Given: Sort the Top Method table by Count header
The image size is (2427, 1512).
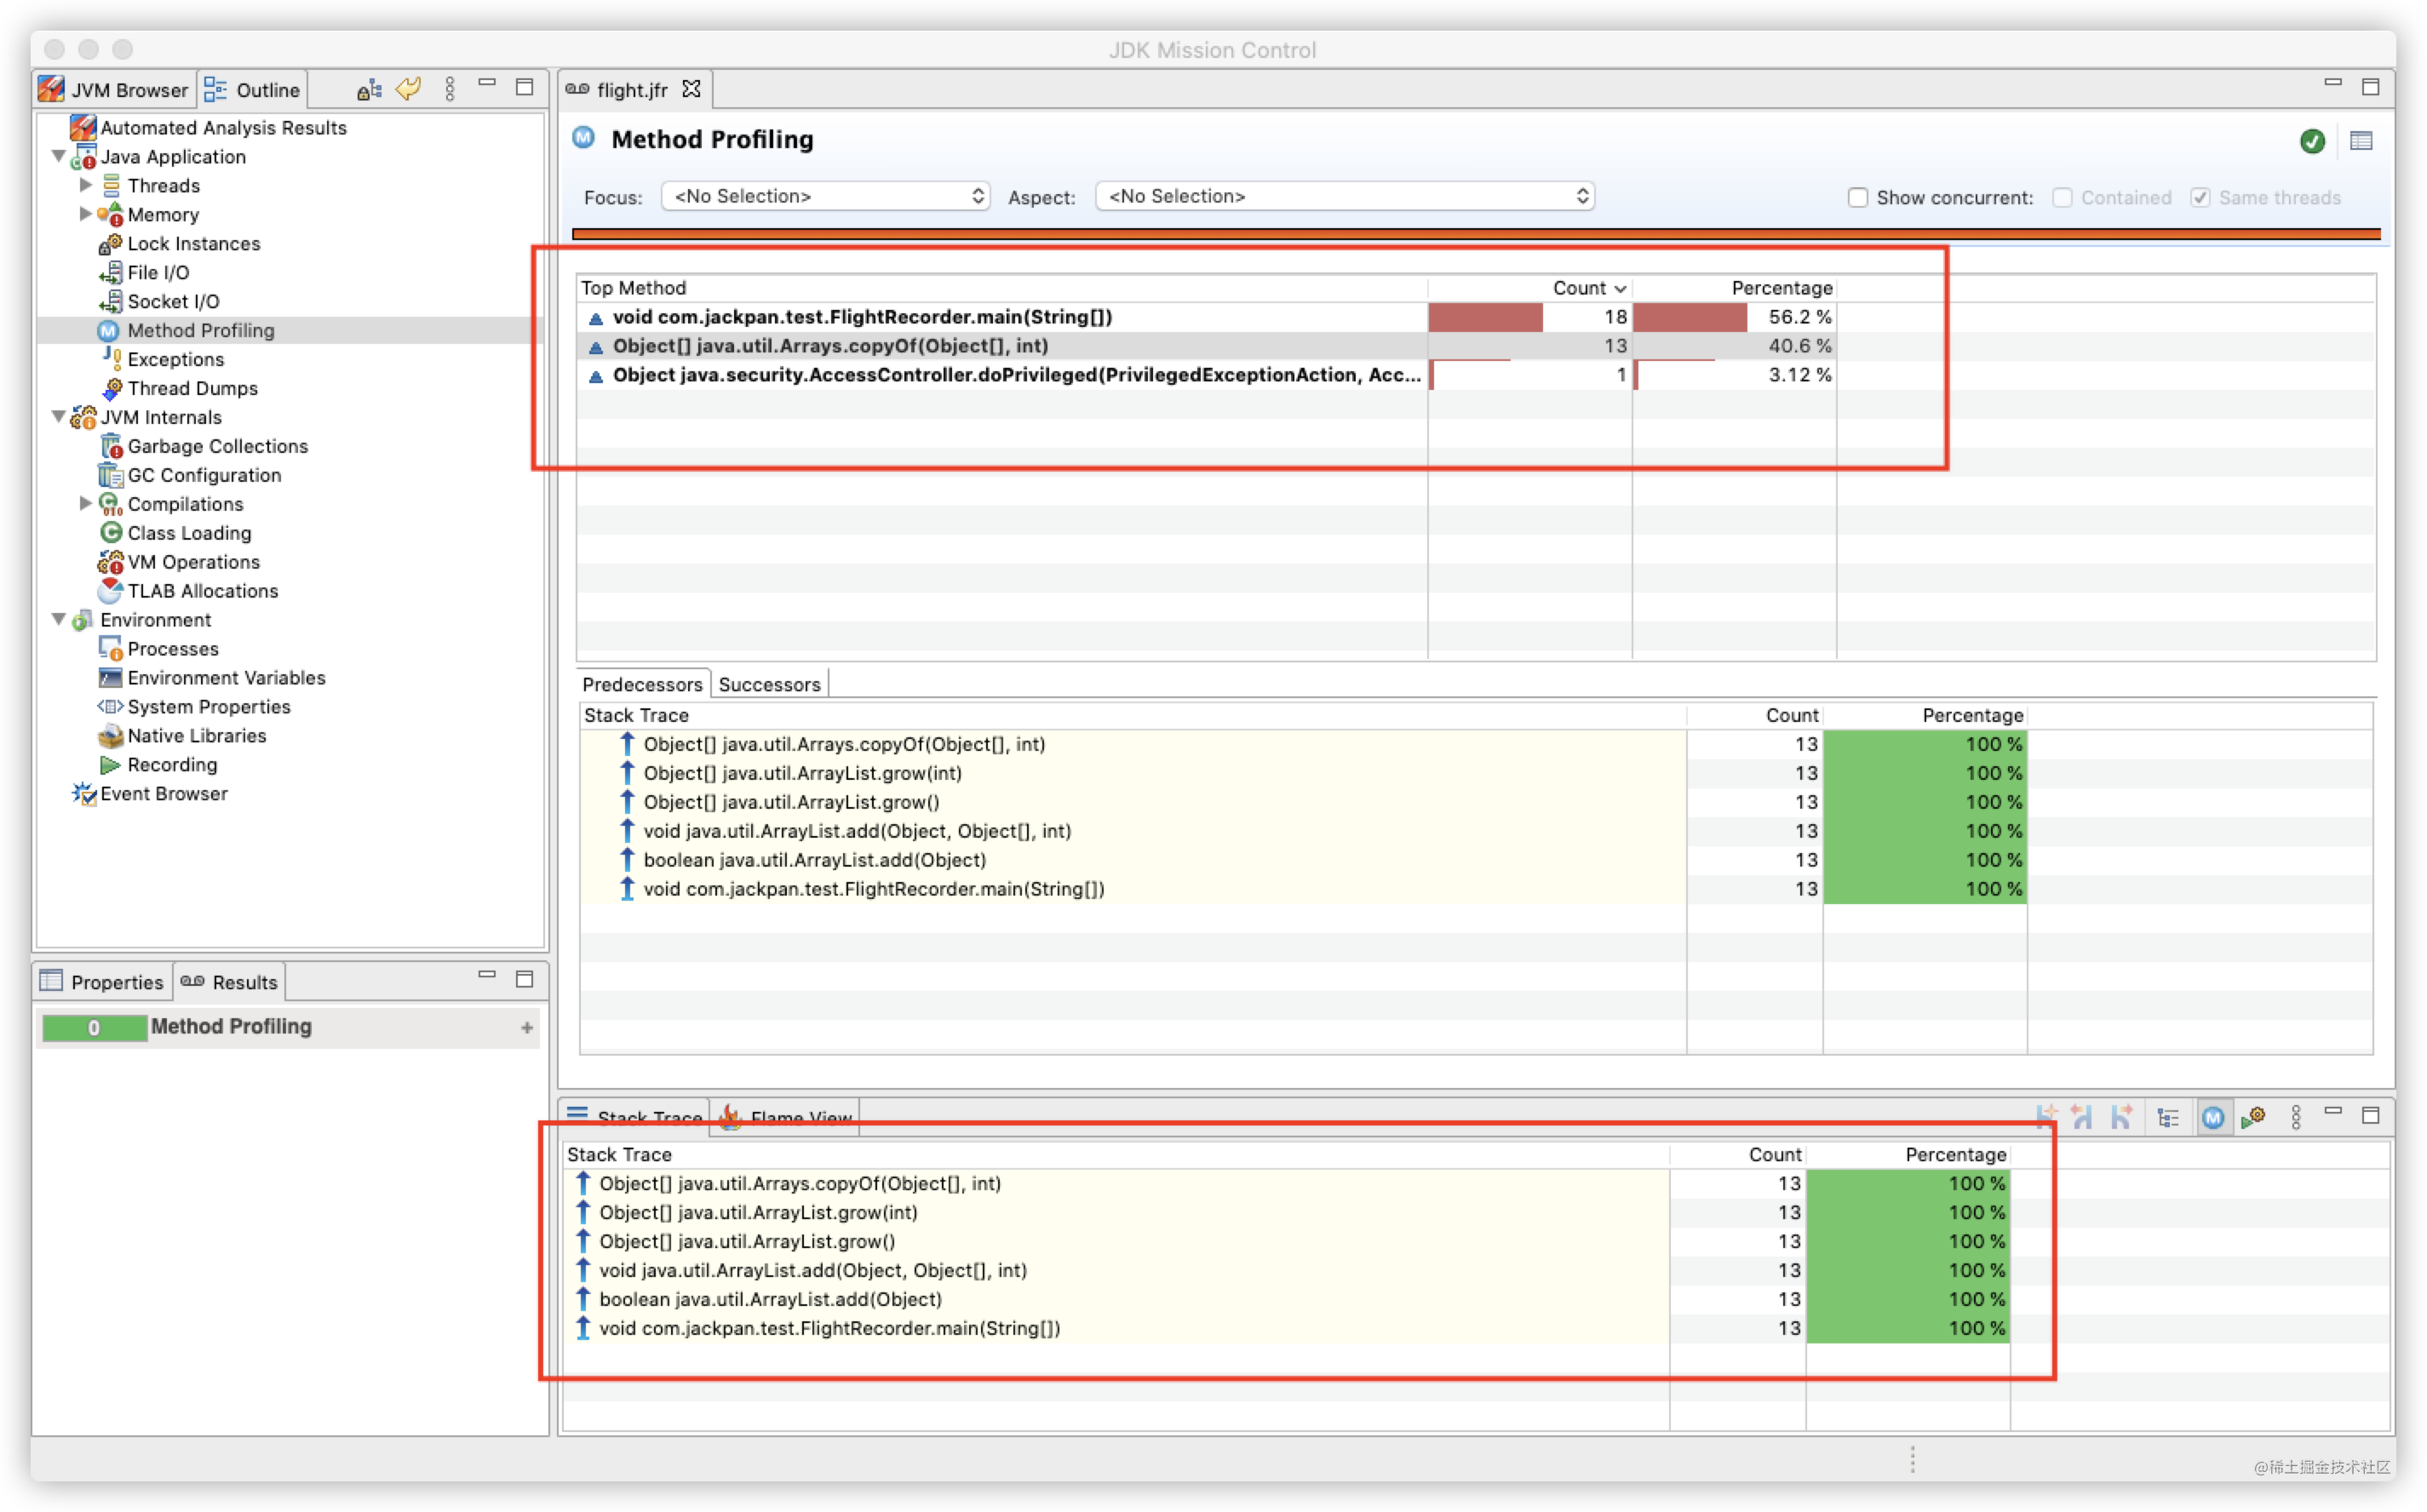Looking at the screenshot, I should 1588,287.
